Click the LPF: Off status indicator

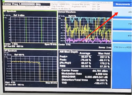tap(96, 5)
